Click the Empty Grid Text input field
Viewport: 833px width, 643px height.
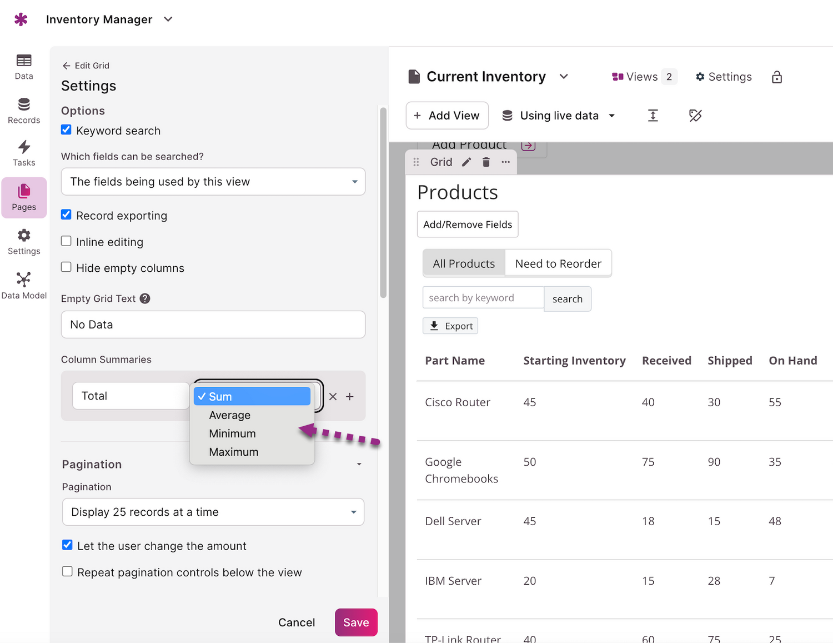coord(213,325)
